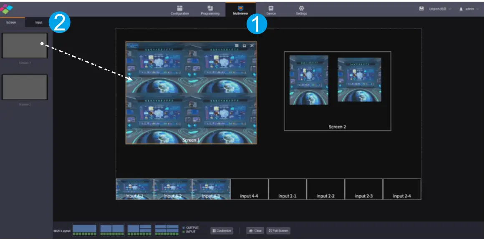485x240 pixels.
Task: Click the Clear button
Action: point(255,230)
